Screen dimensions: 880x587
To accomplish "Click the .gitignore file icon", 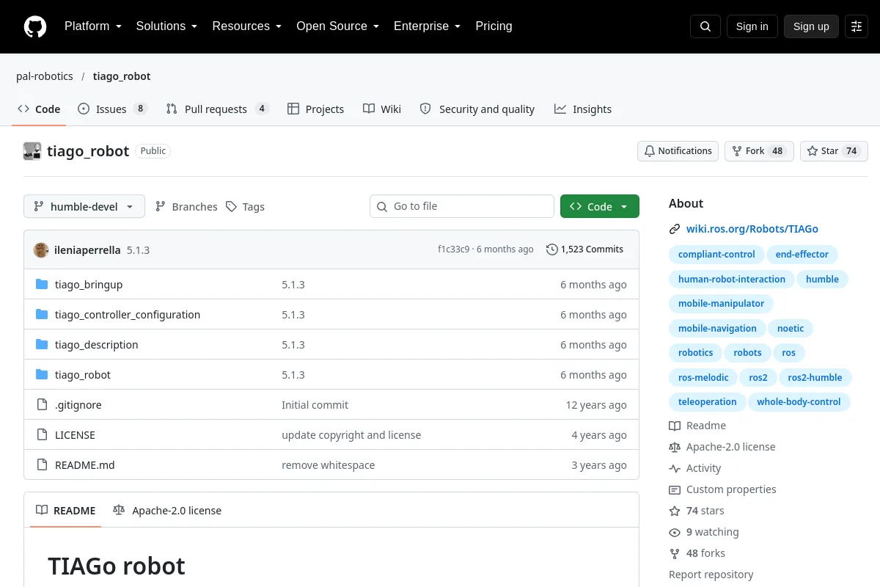I will click(x=42, y=405).
